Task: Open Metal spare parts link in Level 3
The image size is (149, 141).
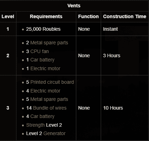Action: pos(49,99)
